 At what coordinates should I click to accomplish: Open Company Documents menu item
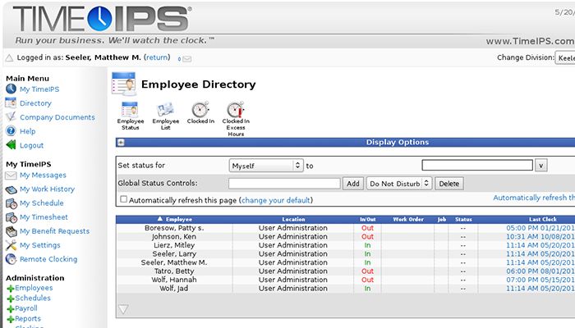(57, 117)
